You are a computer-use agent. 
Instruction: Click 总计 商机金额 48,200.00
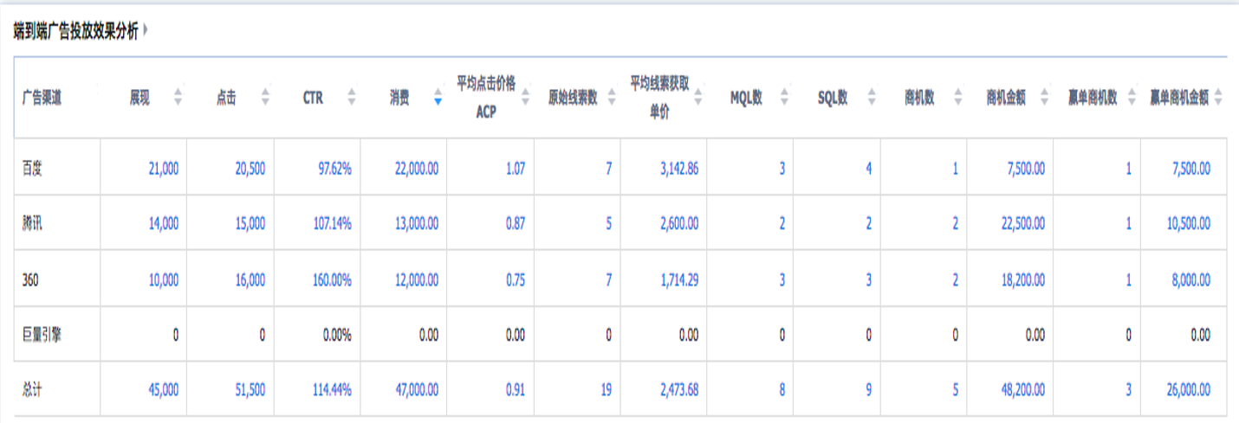tap(1022, 390)
